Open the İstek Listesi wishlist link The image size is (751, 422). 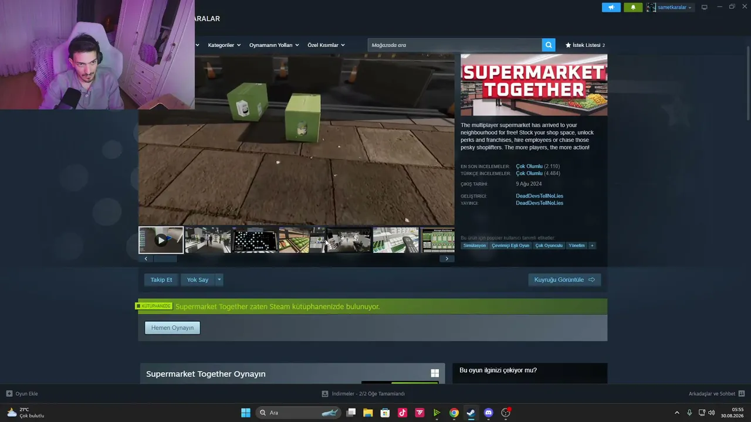(585, 45)
